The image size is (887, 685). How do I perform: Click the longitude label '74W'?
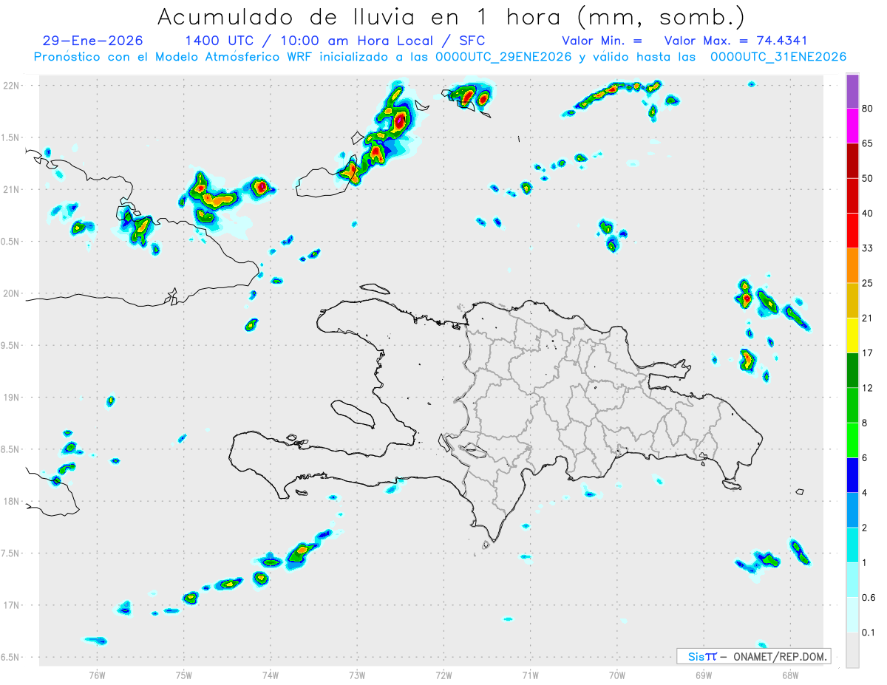coord(271,675)
